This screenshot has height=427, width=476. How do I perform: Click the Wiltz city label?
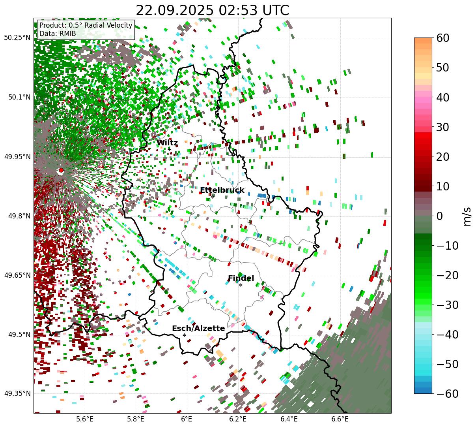[x=167, y=143]
